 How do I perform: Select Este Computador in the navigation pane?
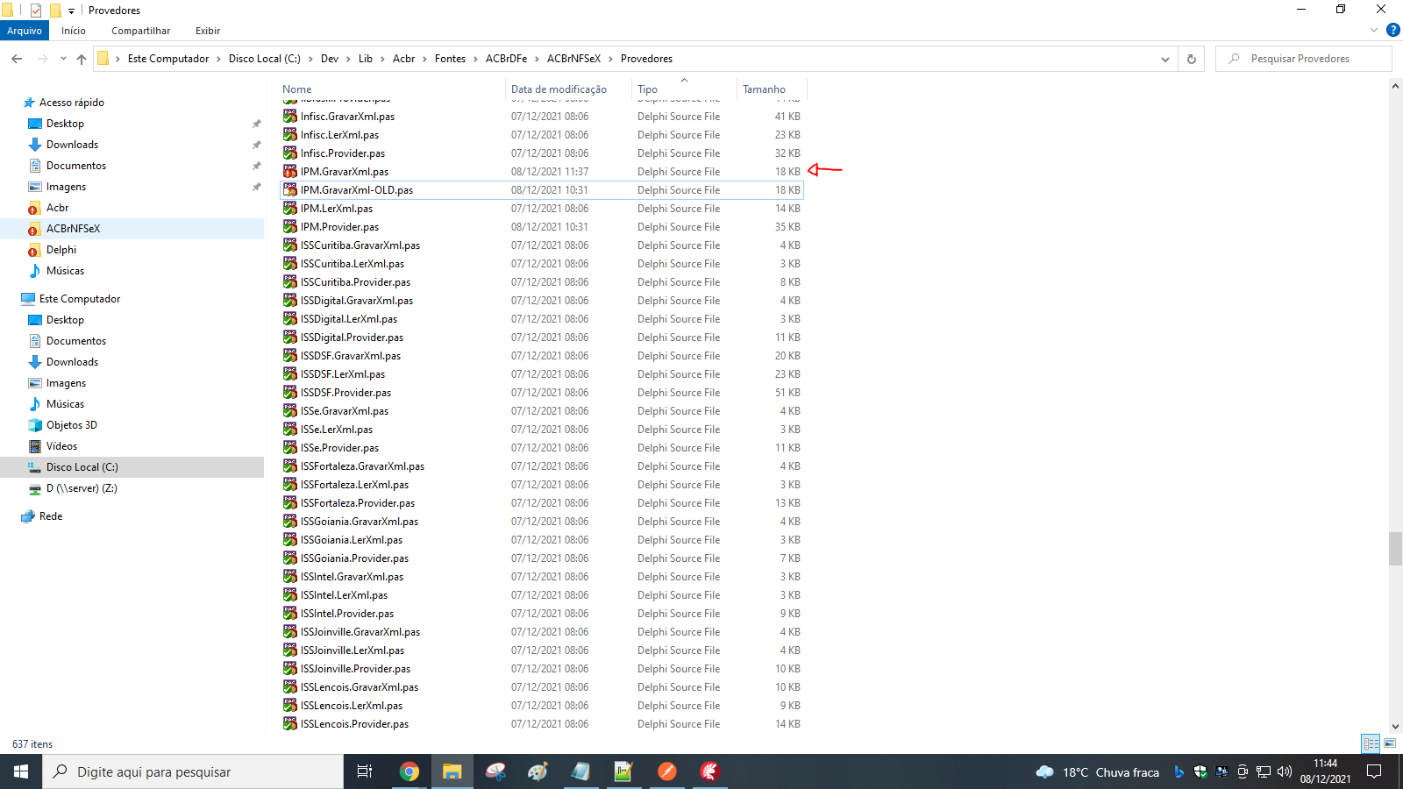pyautogui.click(x=79, y=299)
